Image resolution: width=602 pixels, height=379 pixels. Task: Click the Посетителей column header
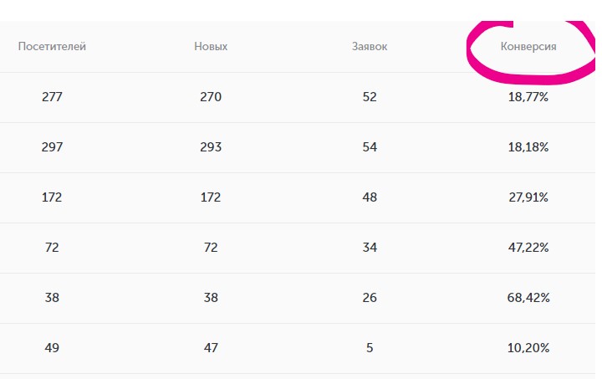(52, 47)
